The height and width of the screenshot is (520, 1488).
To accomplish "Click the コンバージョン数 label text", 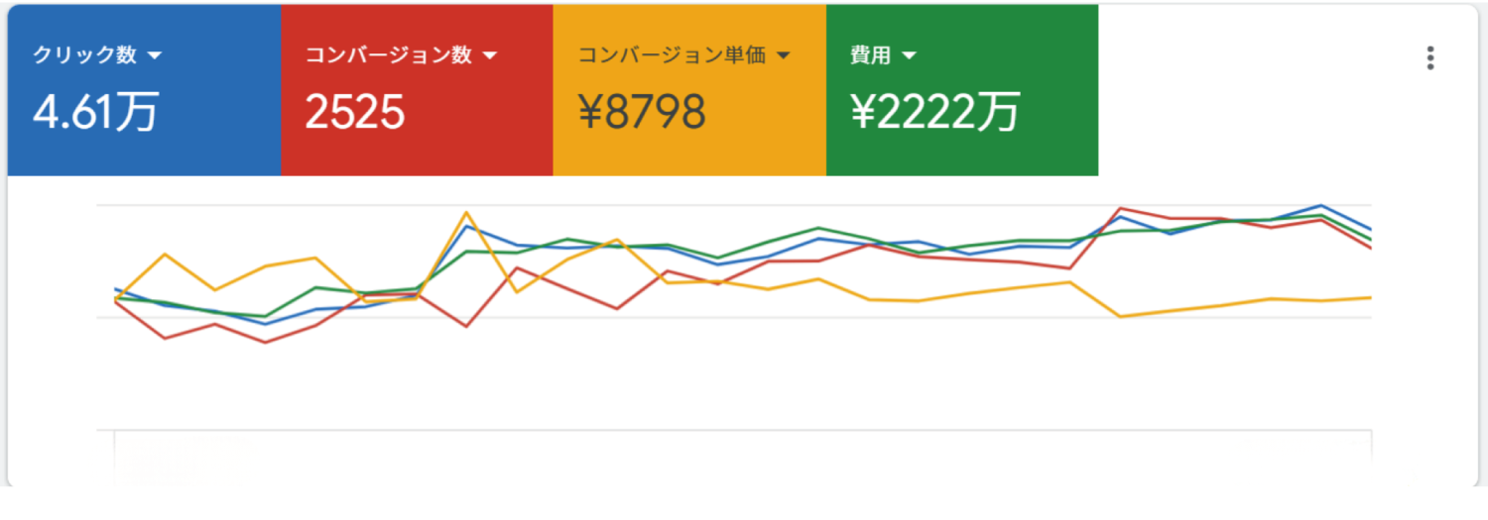I will tap(388, 55).
